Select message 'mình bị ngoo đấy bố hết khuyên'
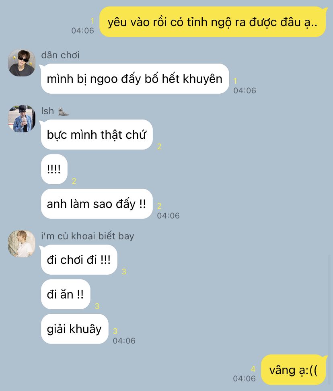The height and width of the screenshot is (391, 333). [x=135, y=79]
